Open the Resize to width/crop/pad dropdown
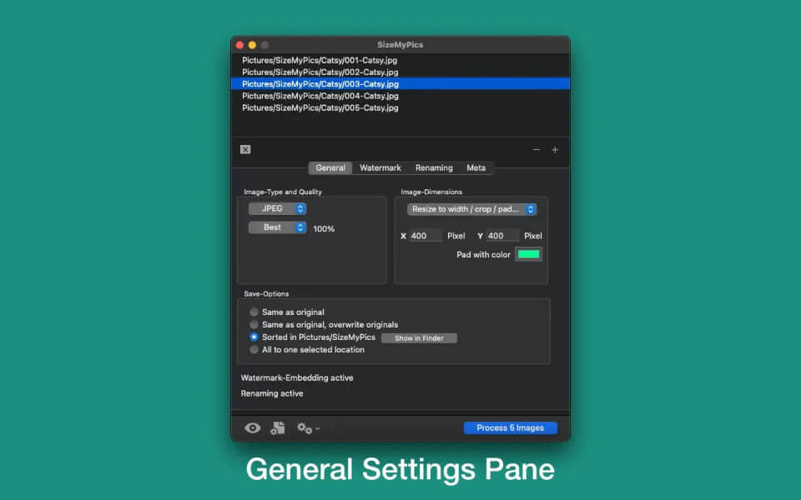The height and width of the screenshot is (500, 801). tap(471, 209)
